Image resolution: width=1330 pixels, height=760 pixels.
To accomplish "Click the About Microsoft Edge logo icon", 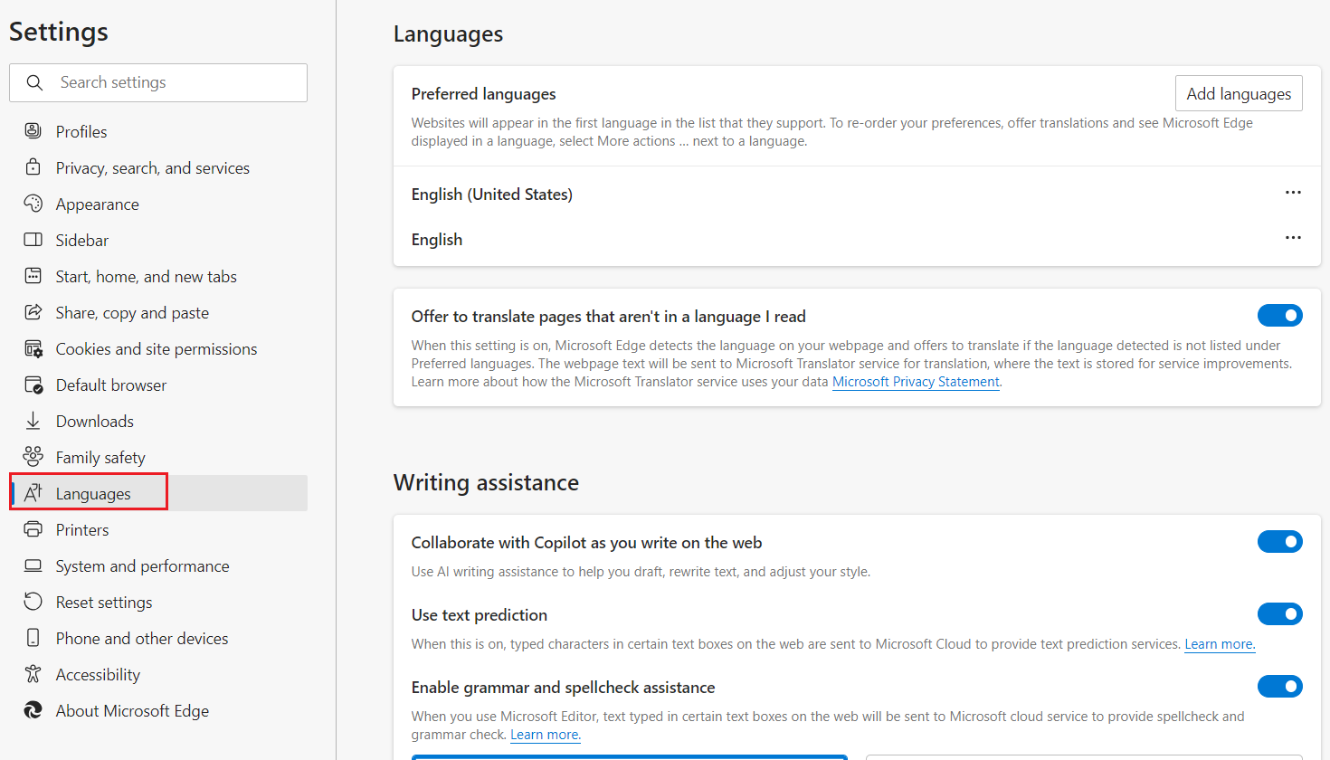I will [33, 710].
